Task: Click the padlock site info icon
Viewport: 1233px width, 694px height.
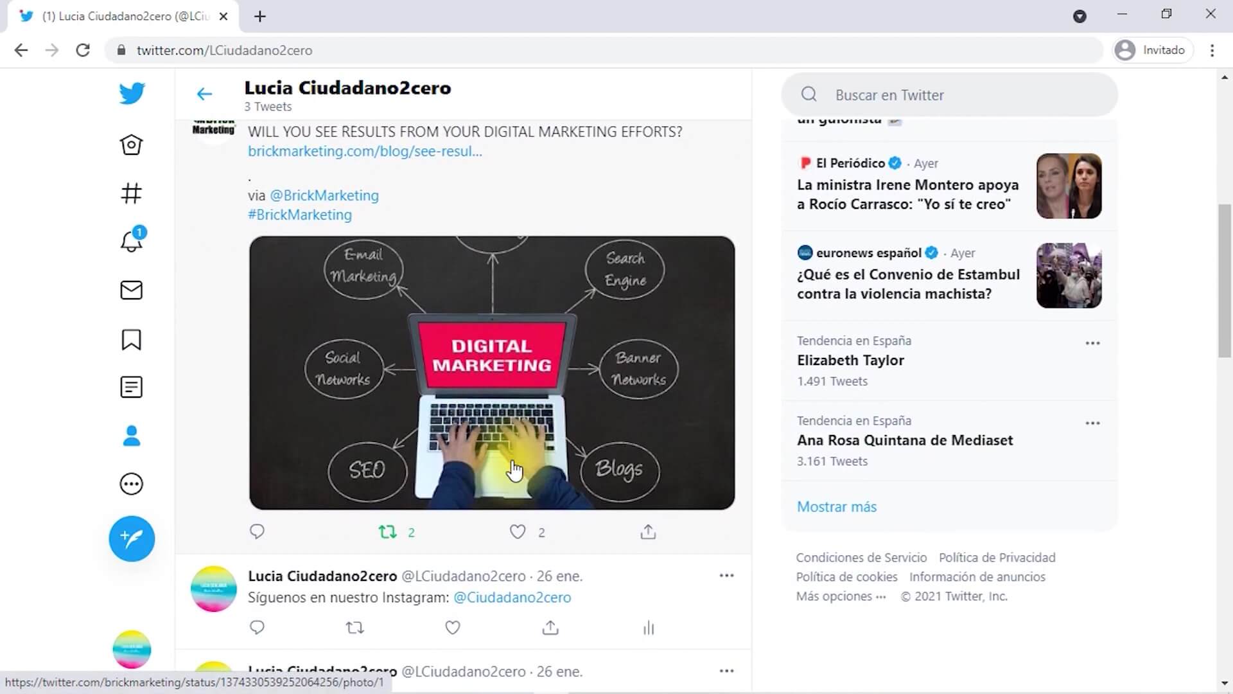Action: coord(121,50)
